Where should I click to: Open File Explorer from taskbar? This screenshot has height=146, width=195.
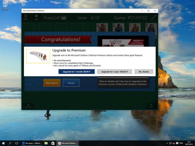click(46, 143)
